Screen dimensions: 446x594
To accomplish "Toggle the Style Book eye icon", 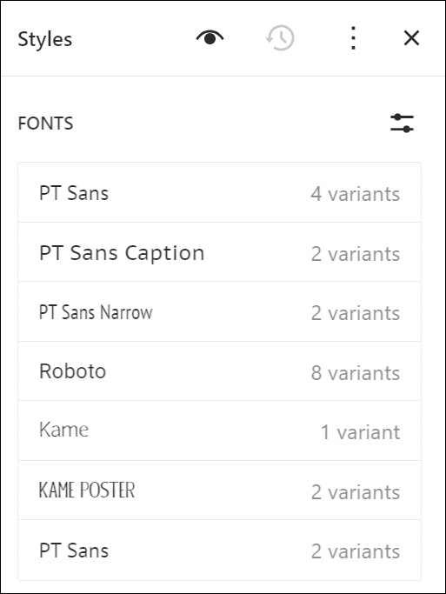I will [210, 38].
